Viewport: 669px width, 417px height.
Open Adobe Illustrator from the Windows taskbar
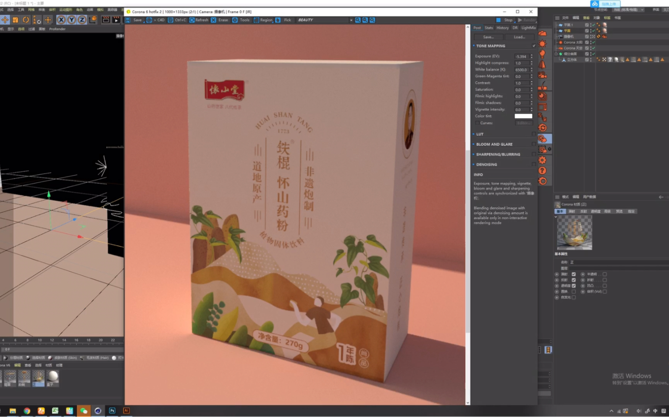click(126, 411)
